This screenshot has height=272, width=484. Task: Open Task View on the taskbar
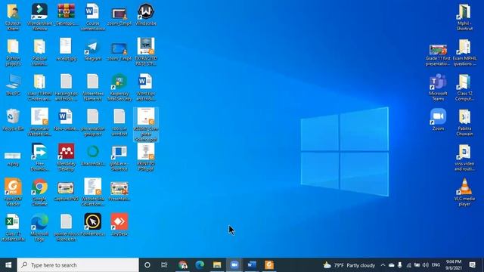(x=164, y=265)
